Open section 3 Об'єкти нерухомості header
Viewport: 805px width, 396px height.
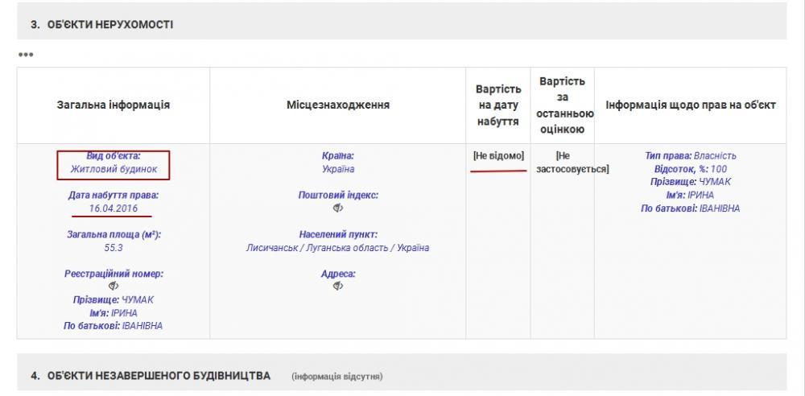[x=102, y=25]
